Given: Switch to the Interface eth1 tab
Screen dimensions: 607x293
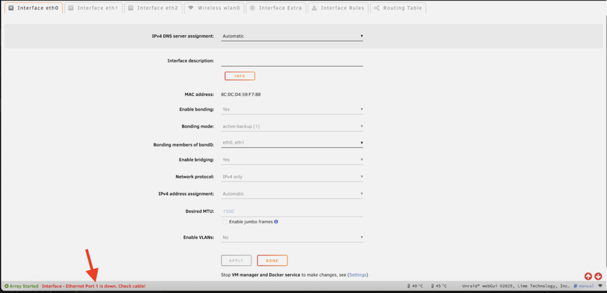Looking at the screenshot, I should click(x=93, y=8).
